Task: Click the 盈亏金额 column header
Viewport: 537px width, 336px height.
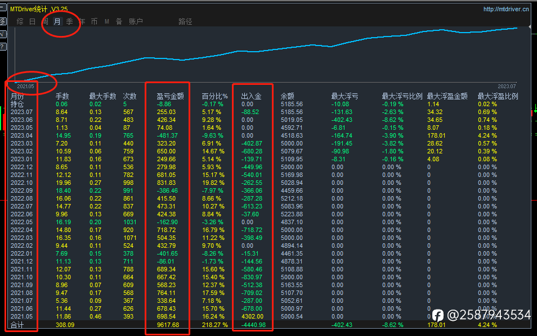Action: pos(170,97)
